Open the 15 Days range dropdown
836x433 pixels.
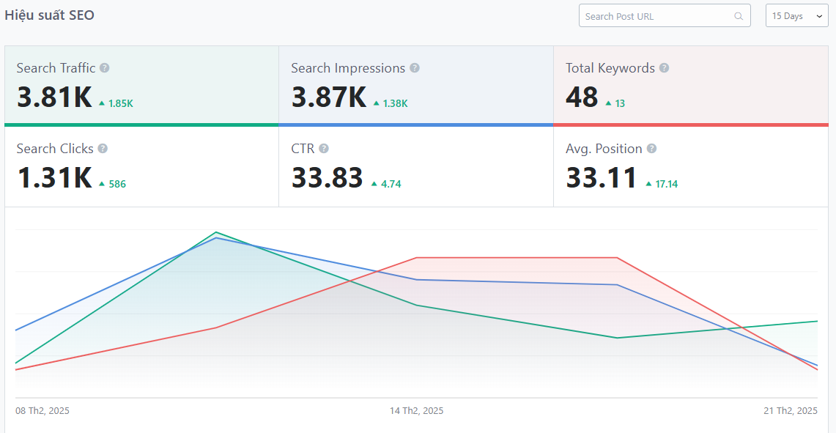(796, 16)
